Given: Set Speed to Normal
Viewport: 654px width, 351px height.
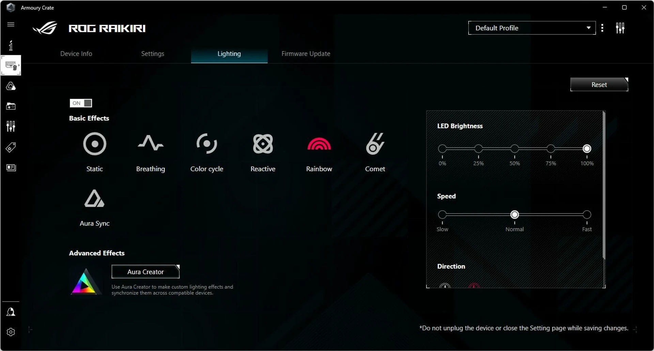Looking at the screenshot, I should coord(515,214).
